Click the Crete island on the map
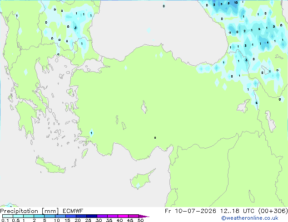Screen dimensions: 288x222 click(x=50, y=165)
